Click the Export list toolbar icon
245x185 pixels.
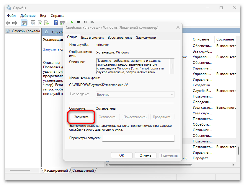pos(47,23)
